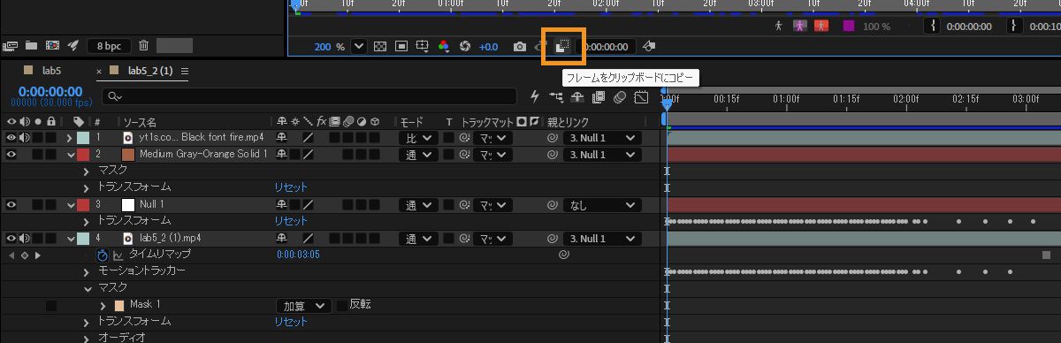Viewport: 1061px width, 343px height.
Task: Open Mask 1 mode dropdown 加算
Action: coord(303,305)
